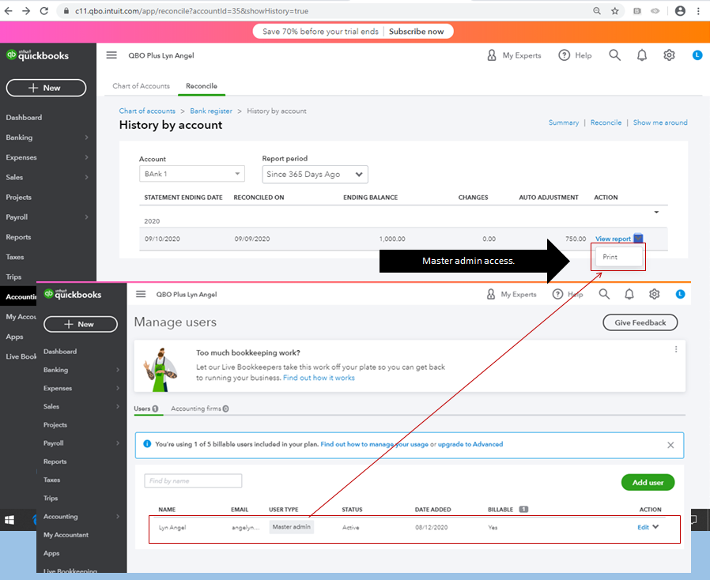This screenshot has width=710, height=580.
Task: Click the New button in top sidebar
Action: point(46,88)
